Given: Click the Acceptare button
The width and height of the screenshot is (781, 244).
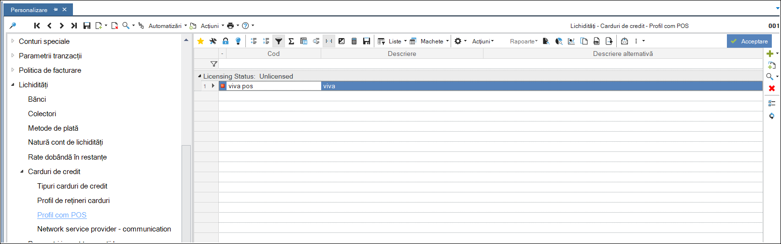Looking at the screenshot, I should tap(749, 41).
